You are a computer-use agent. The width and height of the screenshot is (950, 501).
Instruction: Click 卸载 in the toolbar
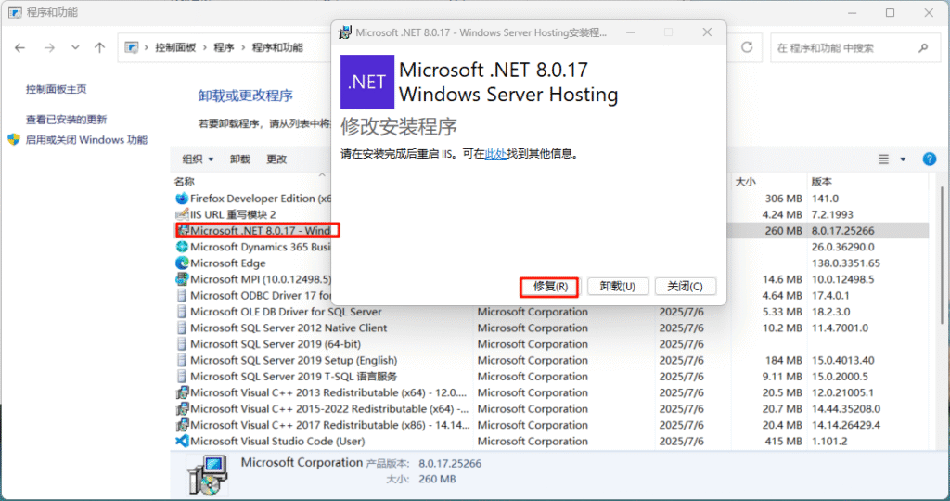tap(240, 160)
